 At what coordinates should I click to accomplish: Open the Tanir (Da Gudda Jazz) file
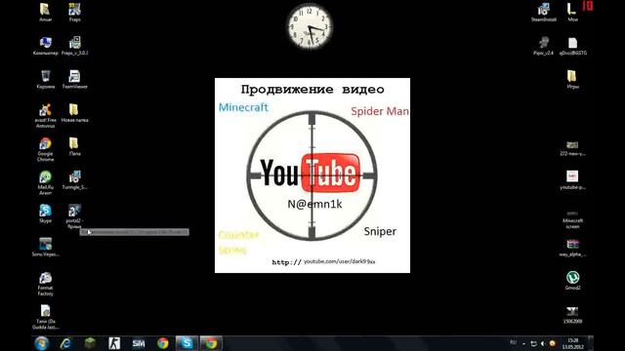(46, 317)
